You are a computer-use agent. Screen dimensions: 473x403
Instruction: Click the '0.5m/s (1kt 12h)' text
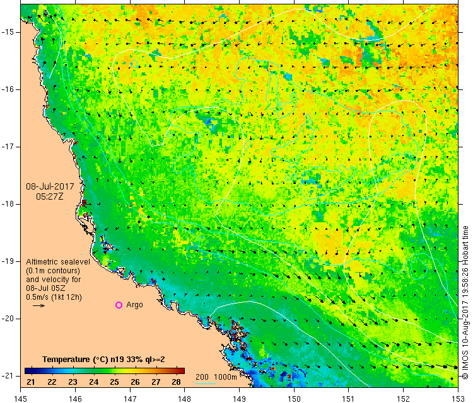click(54, 297)
